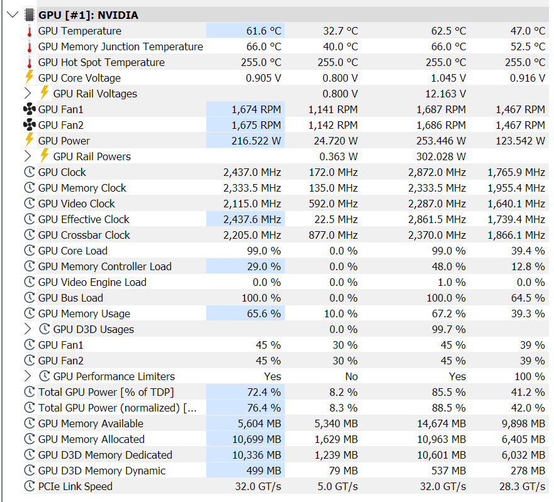This screenshot has height=502, width=554.
Task: Click clock icon beside GPU Memory Allocated
Action: pos(30,439)
